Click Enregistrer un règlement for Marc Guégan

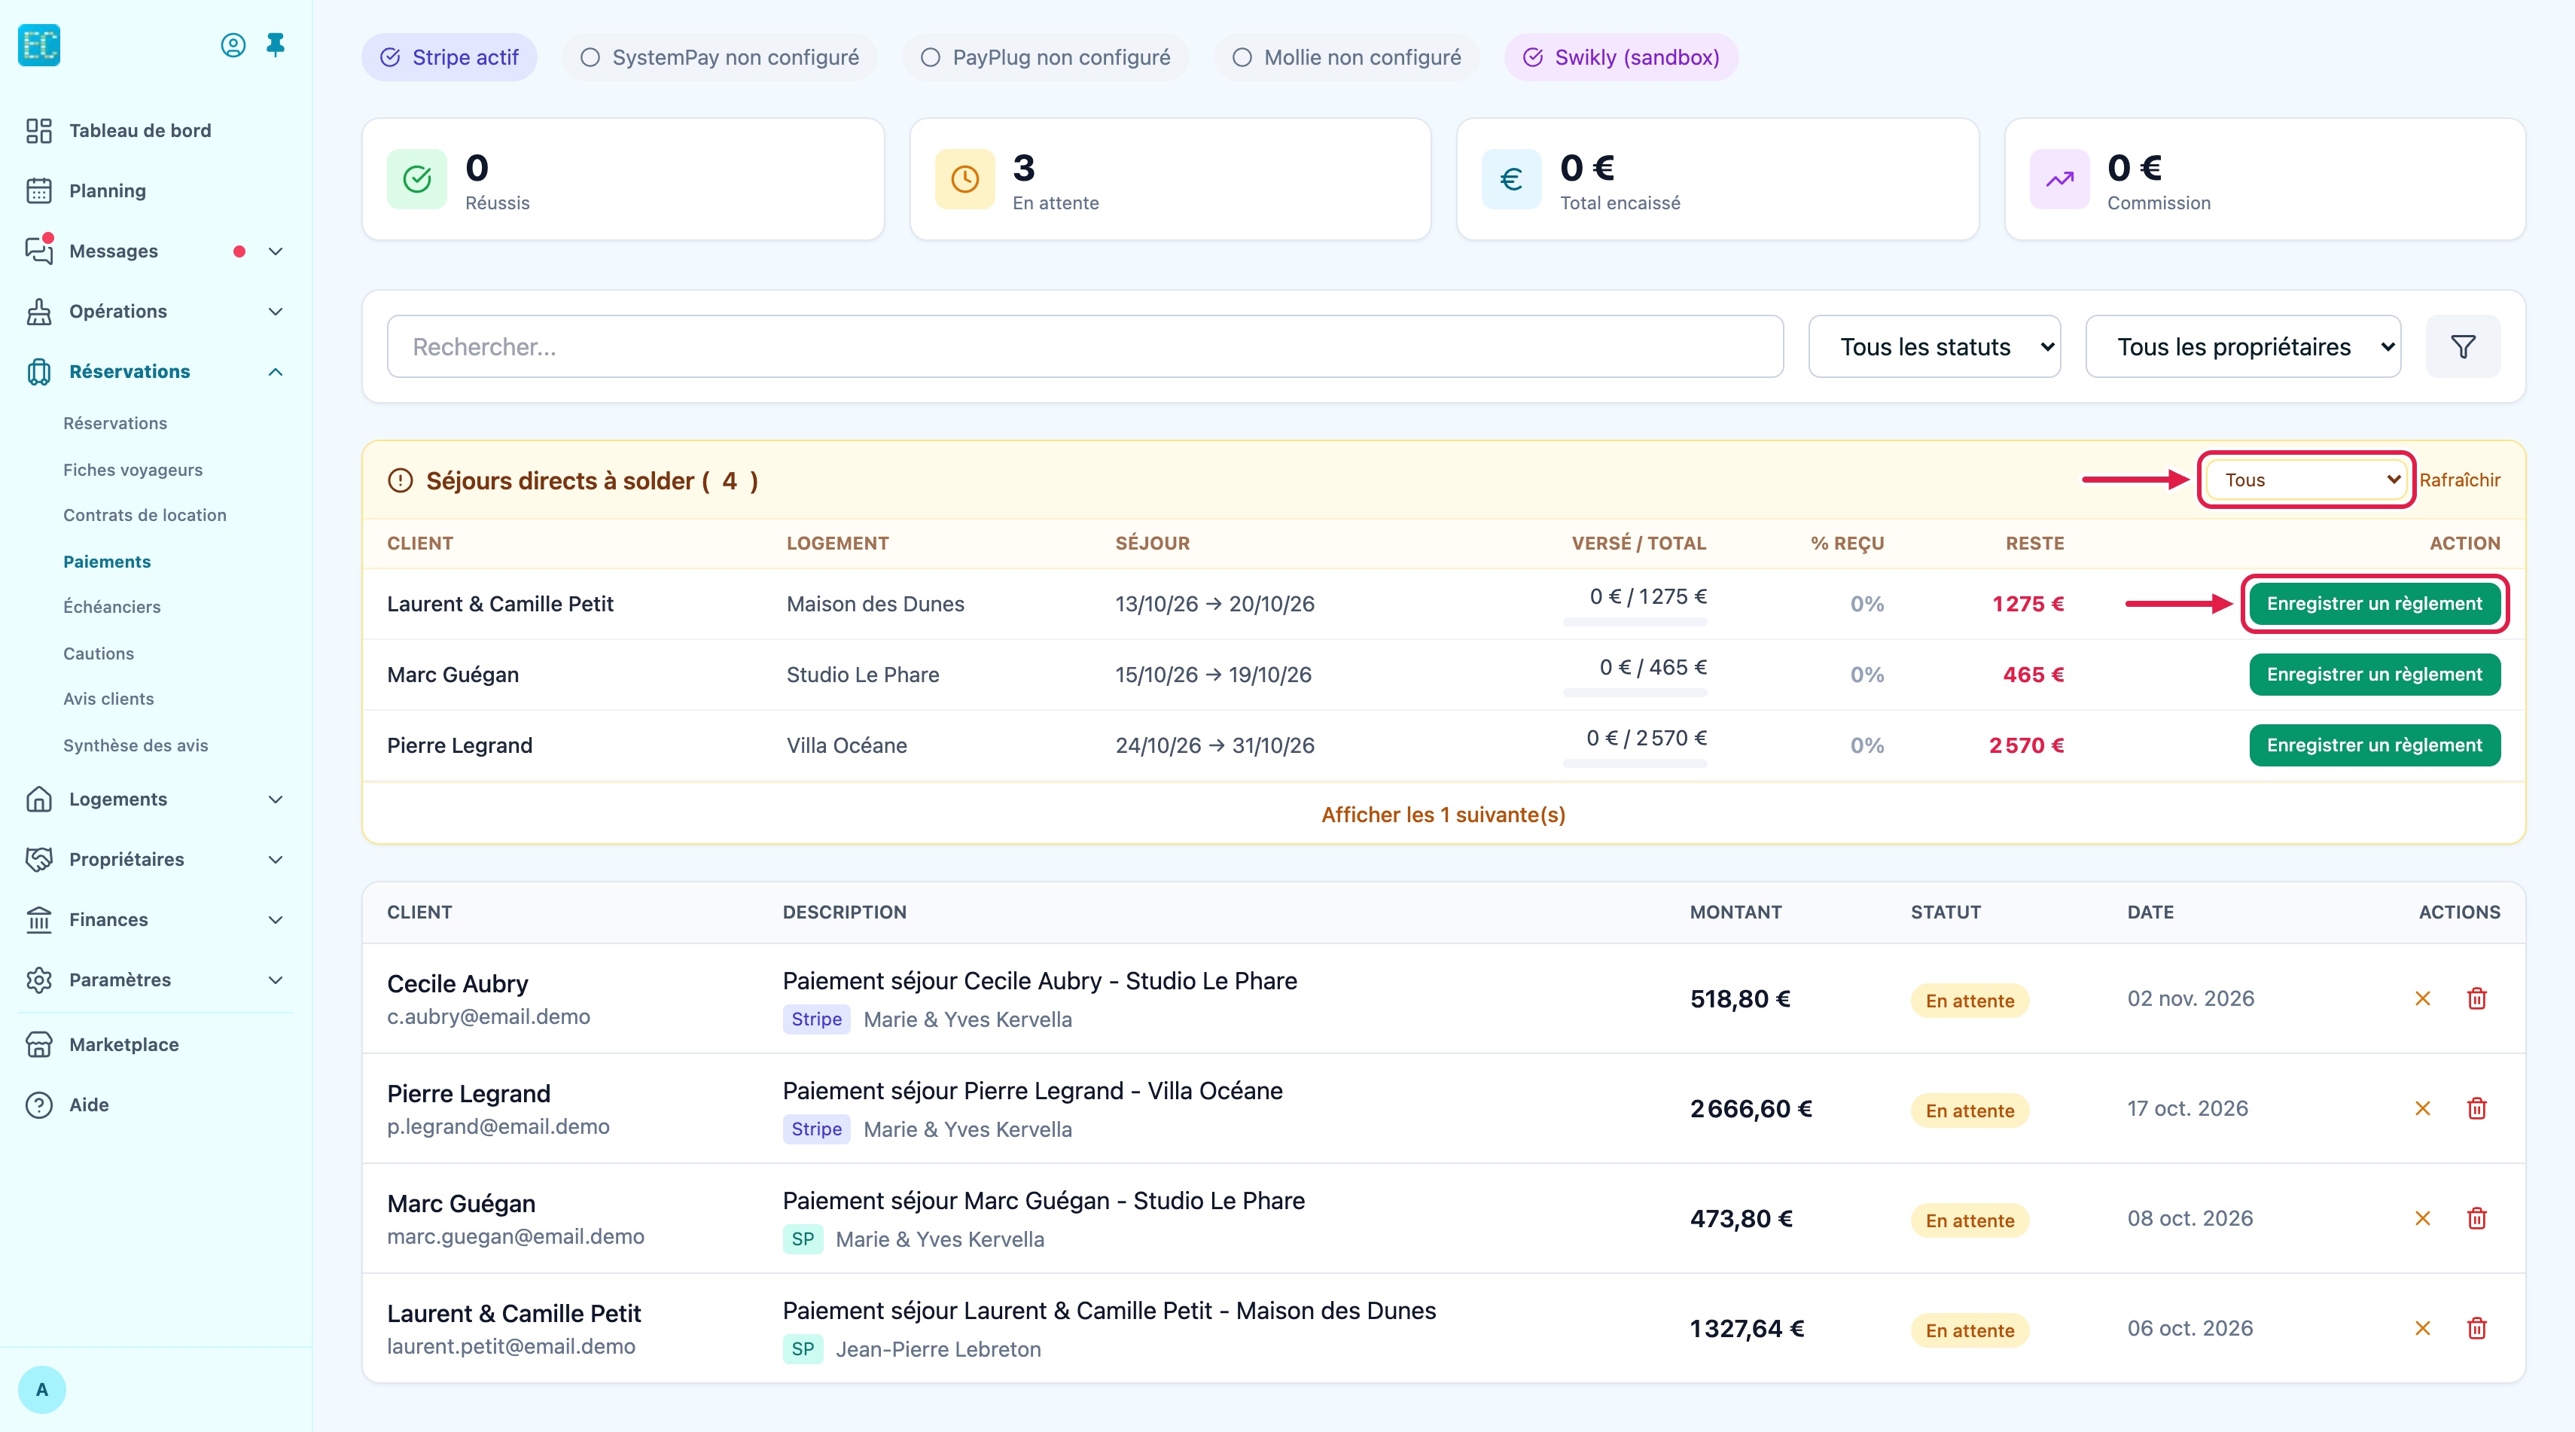2374,675
